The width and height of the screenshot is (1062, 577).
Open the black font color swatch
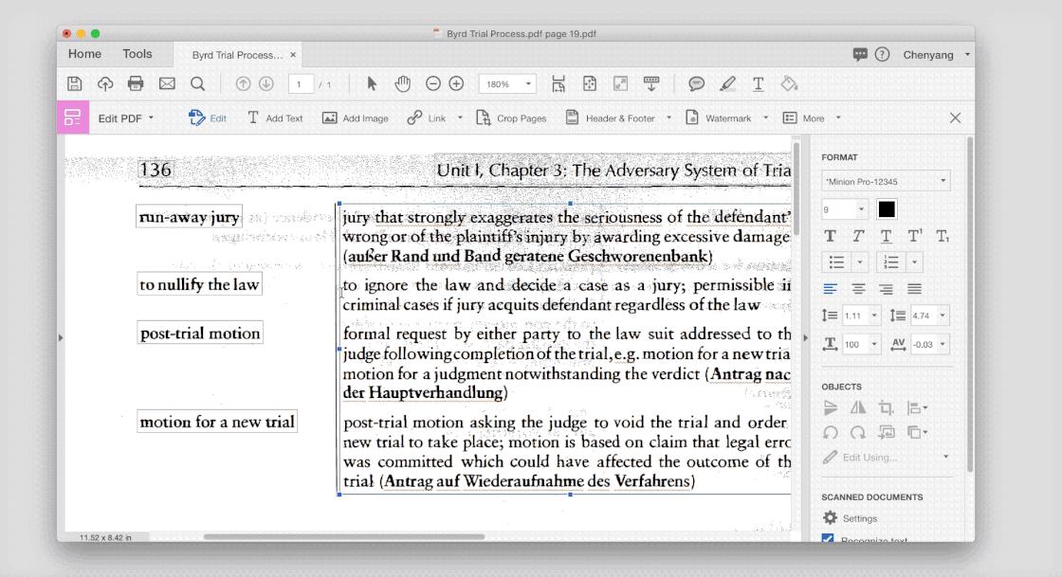[x=886, y=209]
